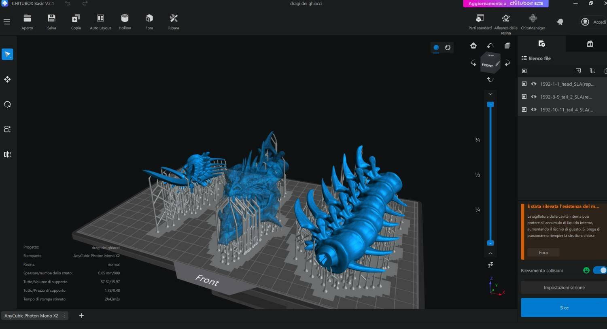Click the Copia copy tool
607x329 pixels.
[76, 22]
